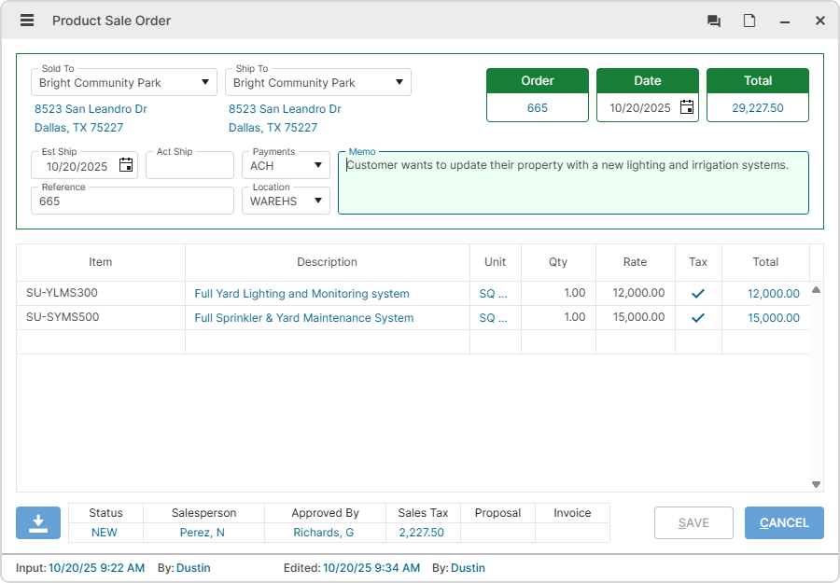Click the document page icon

click(x=749, y=21)
